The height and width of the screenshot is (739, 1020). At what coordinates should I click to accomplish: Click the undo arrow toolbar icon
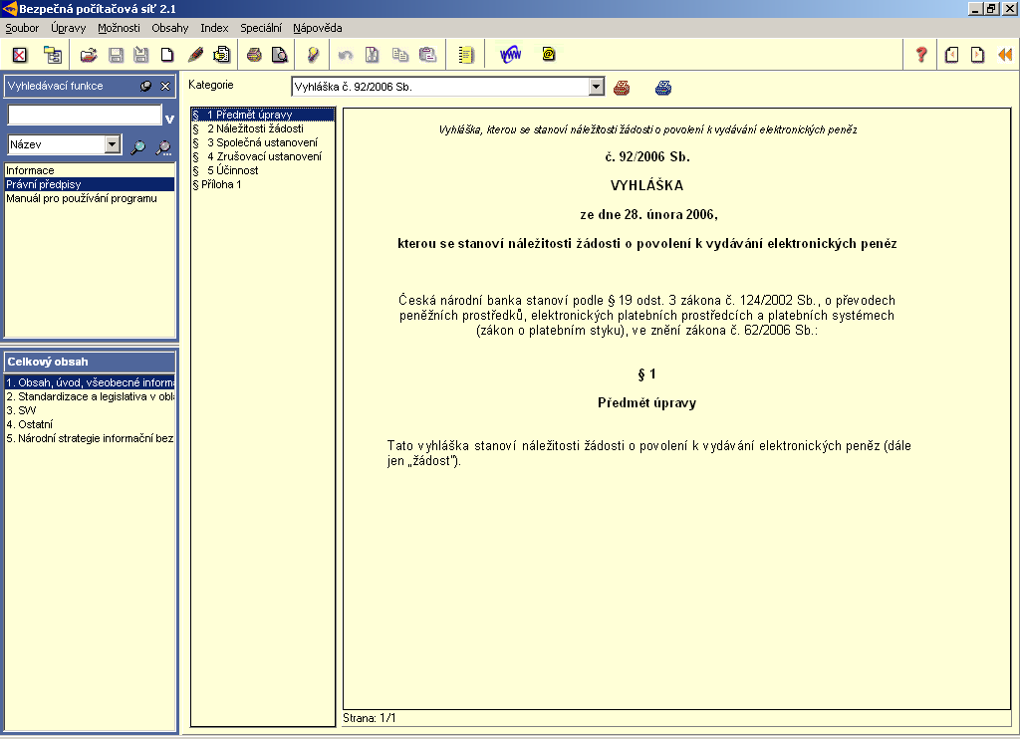346,56
